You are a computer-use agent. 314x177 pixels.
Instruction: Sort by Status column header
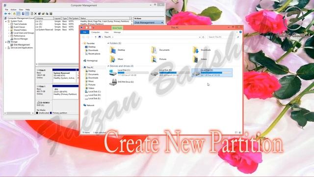[105, 18]
